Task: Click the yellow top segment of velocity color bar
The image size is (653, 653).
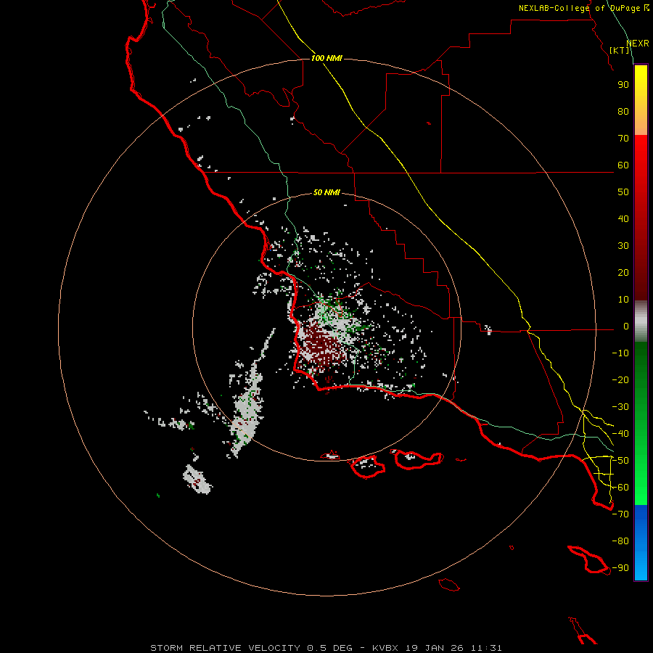Action: pyautogui.click(x=641, y=100)
